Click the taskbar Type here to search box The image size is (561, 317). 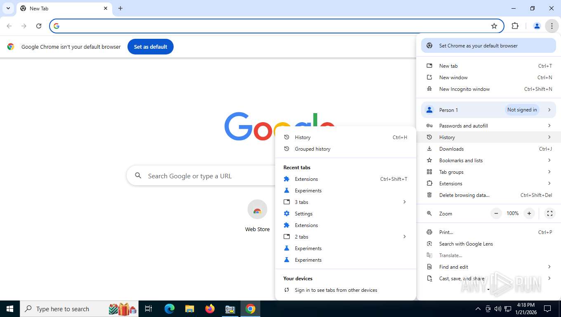pos(80,309)
